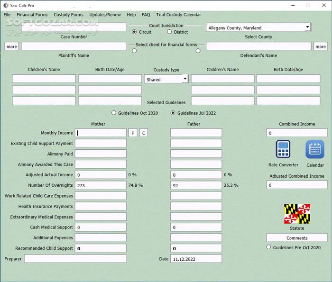The image size is (332, 282).
Task: Choose Guidelines Jul 2022
Action: pyautogui.click(x=173, y=113)
